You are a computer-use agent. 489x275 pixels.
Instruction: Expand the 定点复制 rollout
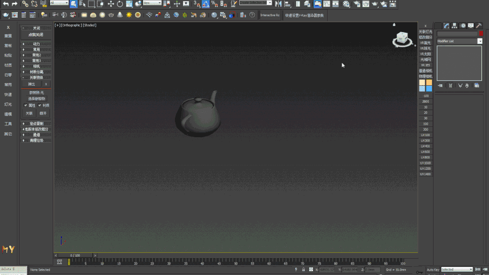(x=36, y=124)
